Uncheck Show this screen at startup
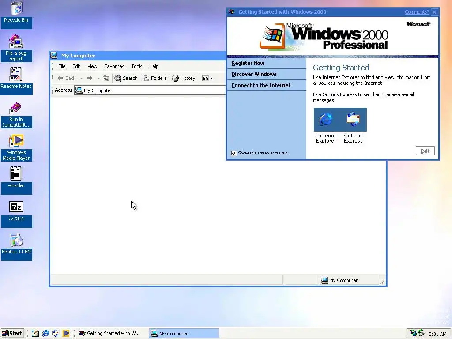This screenshot has width=452, height=339. click(x=234, y=153)
